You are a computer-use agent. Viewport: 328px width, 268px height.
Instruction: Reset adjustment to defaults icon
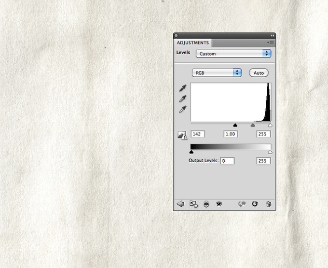pyautogui.click(x=255, y=204)
